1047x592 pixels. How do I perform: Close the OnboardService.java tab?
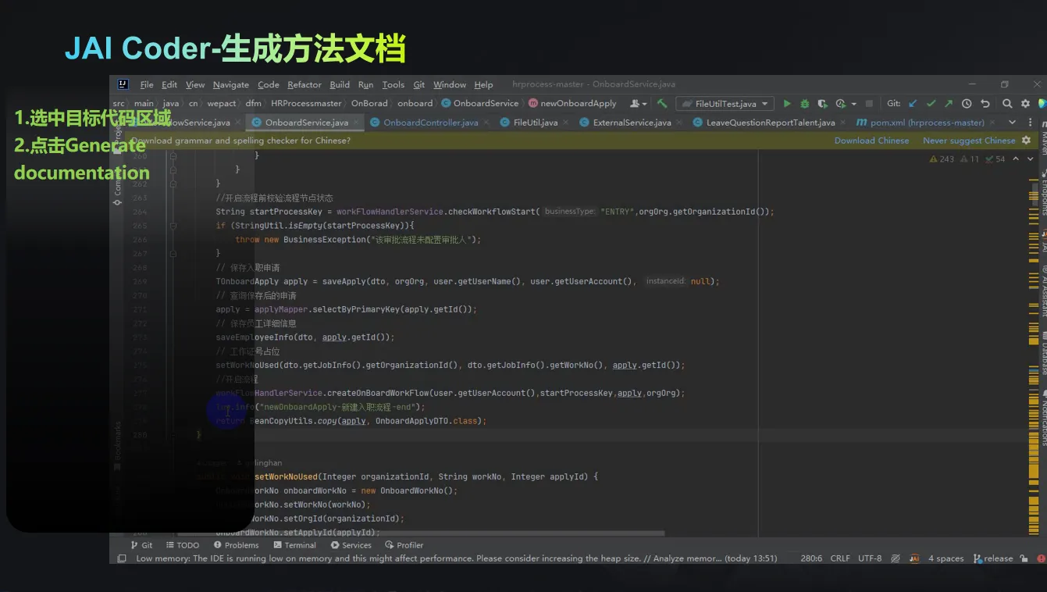click(x=357, y=123)
